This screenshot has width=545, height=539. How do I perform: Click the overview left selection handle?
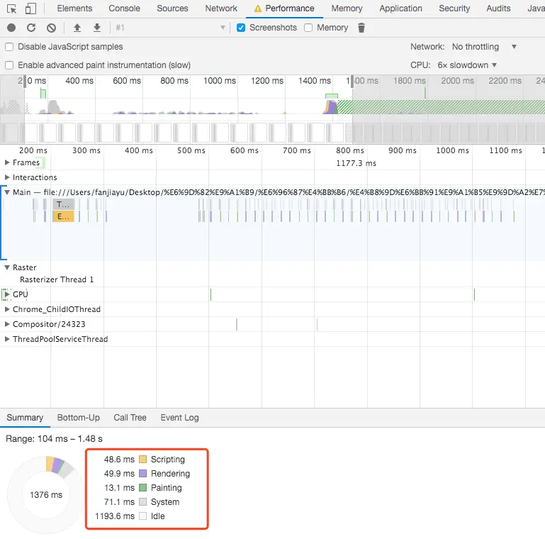point(25,82)
